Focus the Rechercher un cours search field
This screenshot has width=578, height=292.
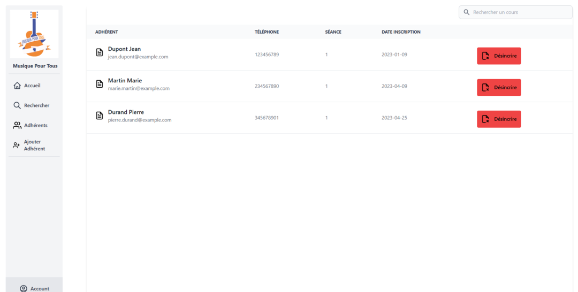point(519,12)
